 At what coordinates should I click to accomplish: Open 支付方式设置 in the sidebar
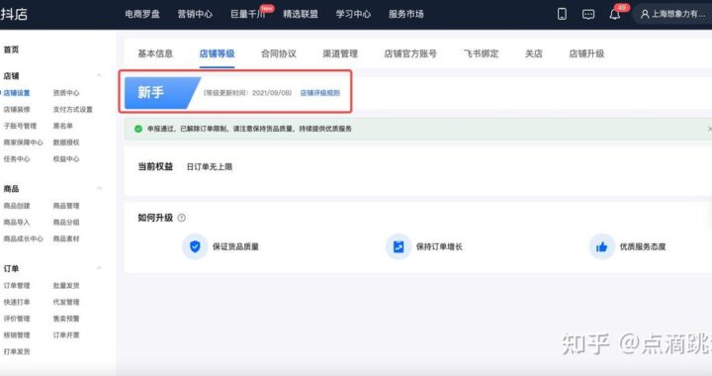click(72, 110)
